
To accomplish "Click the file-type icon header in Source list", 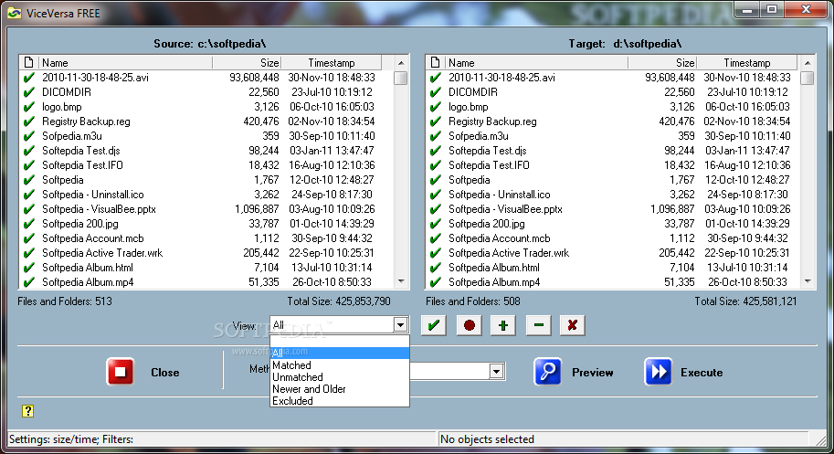I will 28,62.
